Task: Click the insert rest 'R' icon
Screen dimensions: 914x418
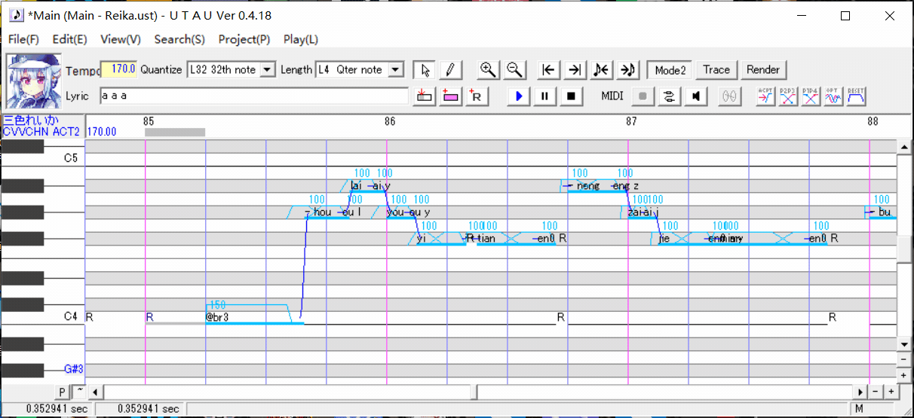Action: click(x=477, y=96)
